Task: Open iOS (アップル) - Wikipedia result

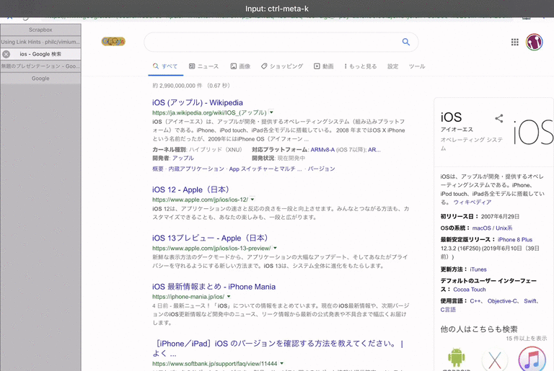Action: [x=198, y=102]
